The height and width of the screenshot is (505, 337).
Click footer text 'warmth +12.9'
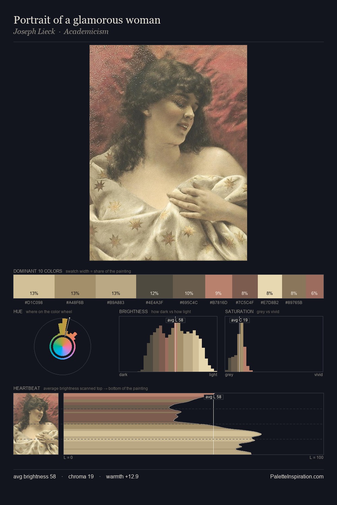tap(122, 477)
